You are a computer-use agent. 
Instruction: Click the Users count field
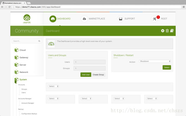coord(89,62)
